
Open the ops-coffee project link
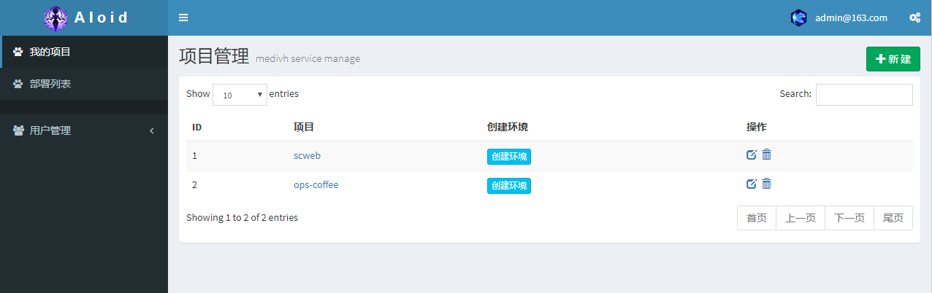(316, 184)
